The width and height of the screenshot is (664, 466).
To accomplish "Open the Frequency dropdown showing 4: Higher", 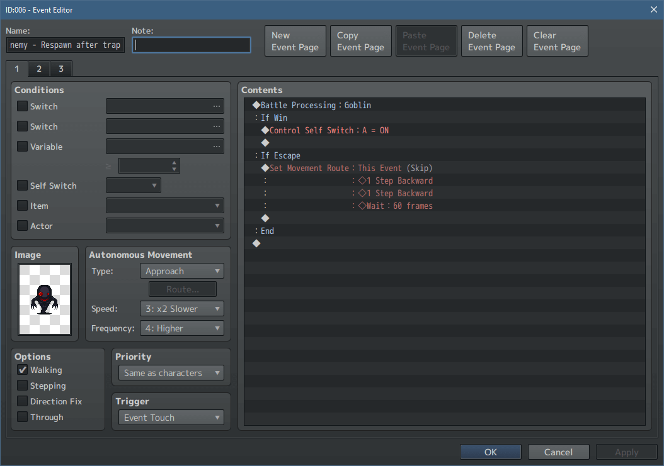I will [181, 328].
